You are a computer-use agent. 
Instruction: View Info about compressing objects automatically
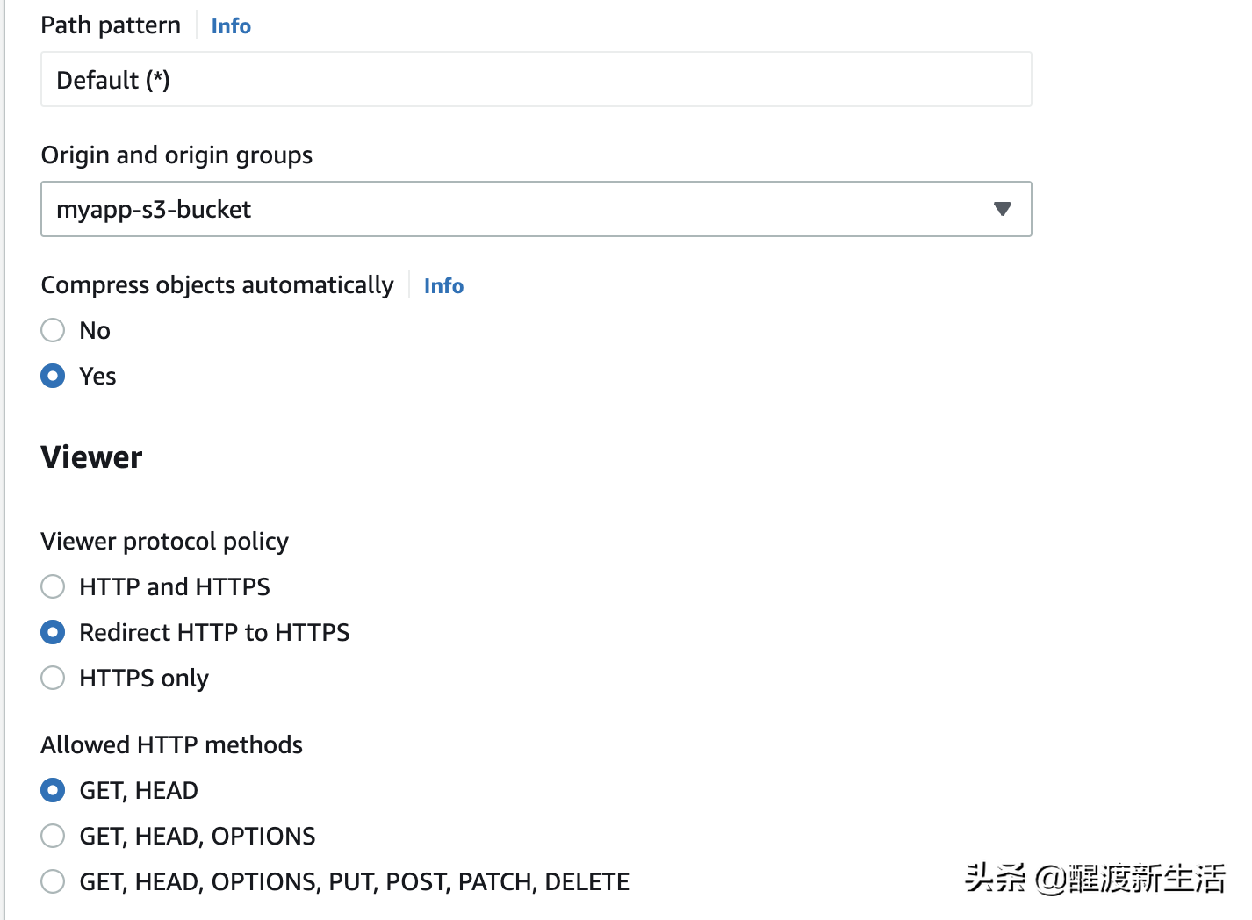click(443, 285)
